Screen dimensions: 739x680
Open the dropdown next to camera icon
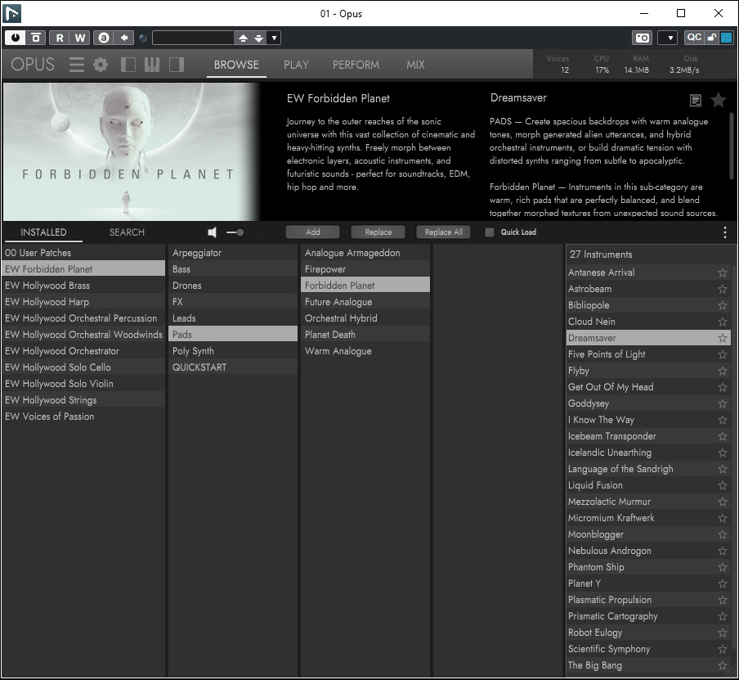point(667,38)
